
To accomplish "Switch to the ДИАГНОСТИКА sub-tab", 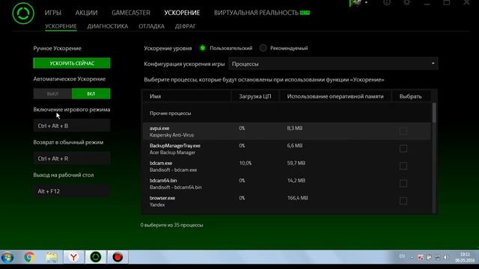I will click(108, 26).
